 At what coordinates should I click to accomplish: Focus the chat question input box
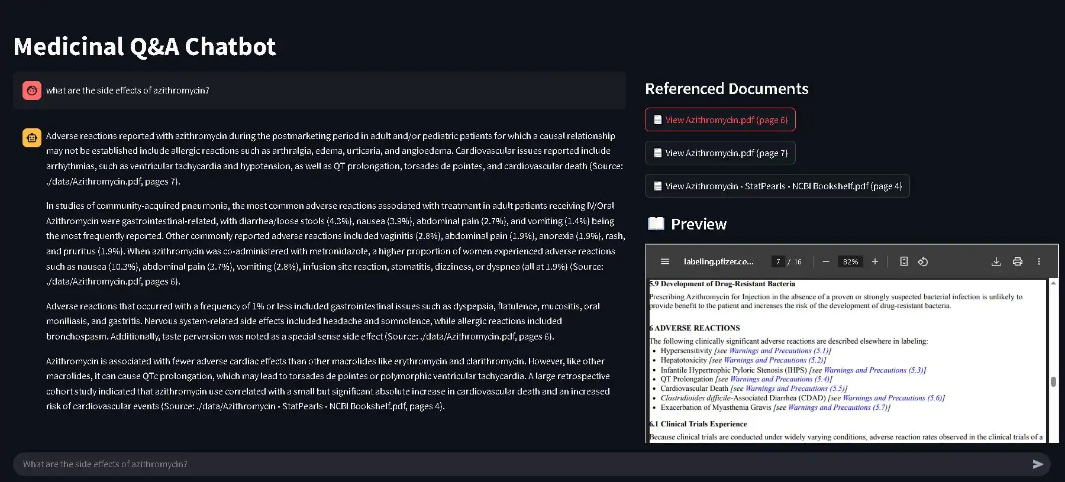[x=521, y=464]
